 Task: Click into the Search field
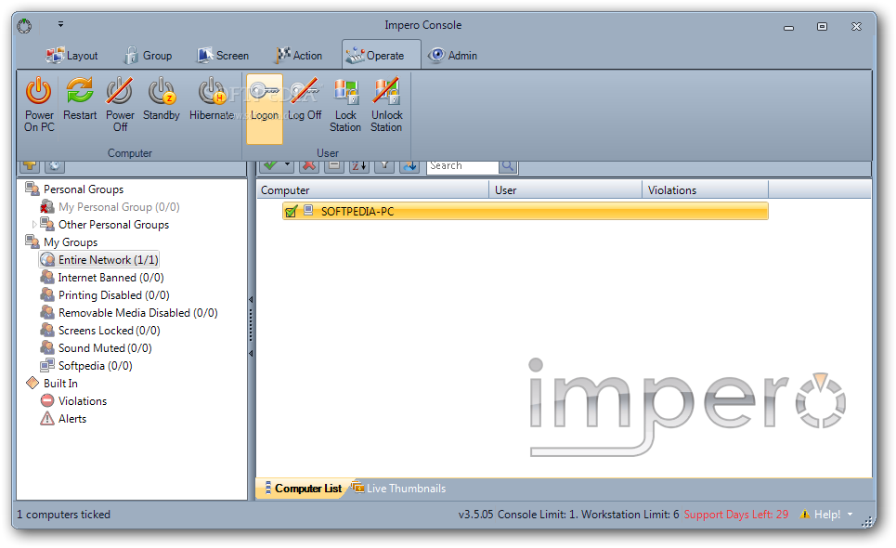coord(463,165)
